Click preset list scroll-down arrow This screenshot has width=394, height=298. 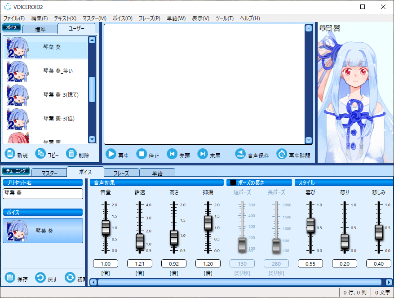click(92, 139)
